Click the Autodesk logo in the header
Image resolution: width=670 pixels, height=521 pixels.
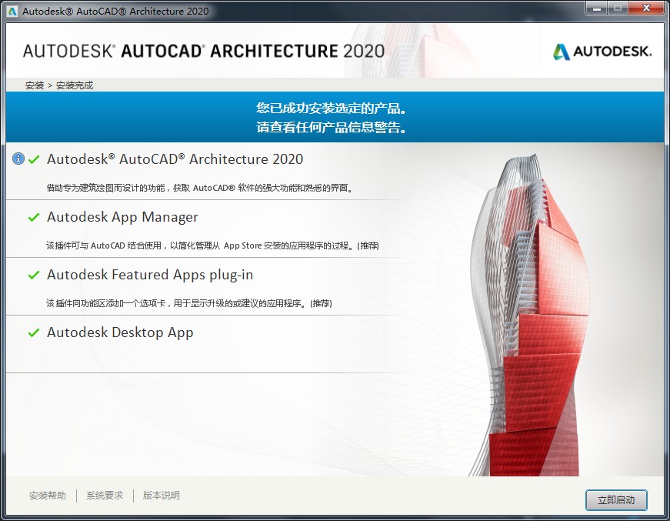[x=602, y=52]
